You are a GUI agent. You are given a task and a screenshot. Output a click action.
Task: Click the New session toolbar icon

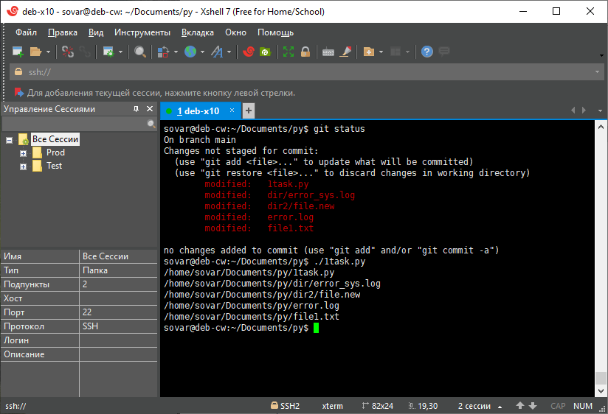tap(18, 52)
